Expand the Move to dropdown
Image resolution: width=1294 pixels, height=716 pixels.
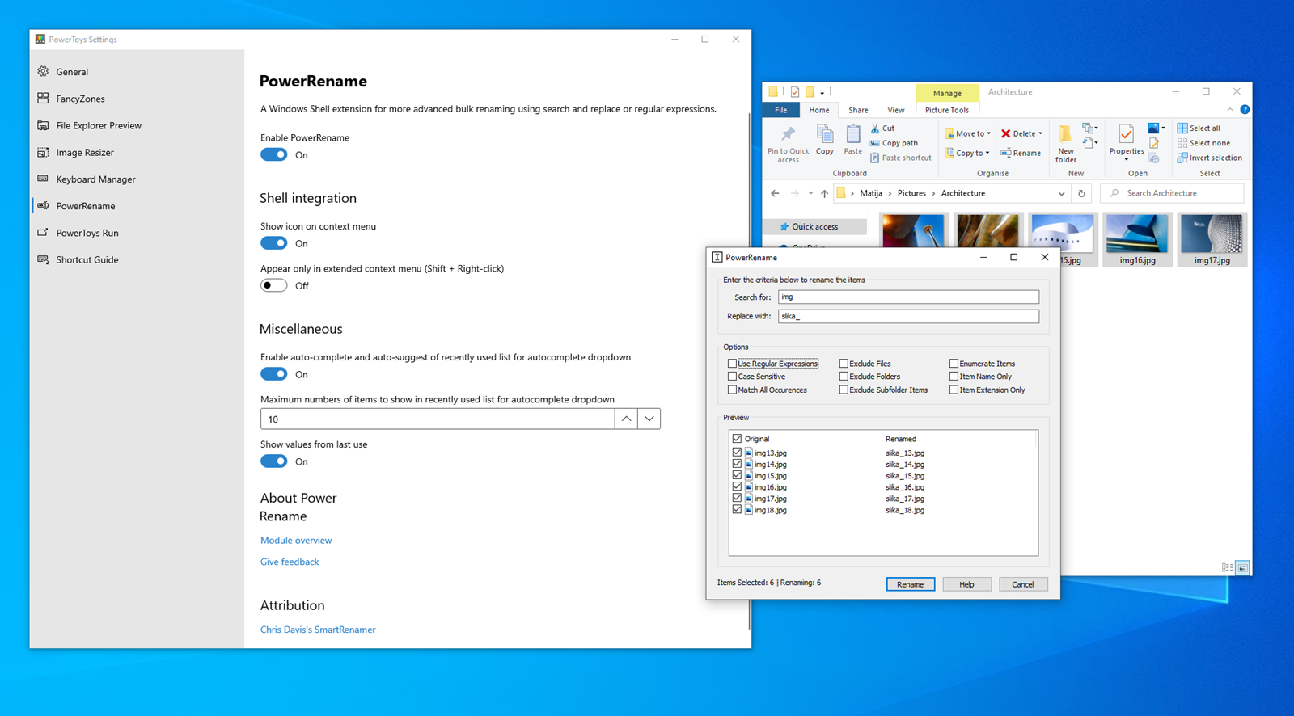988,134
